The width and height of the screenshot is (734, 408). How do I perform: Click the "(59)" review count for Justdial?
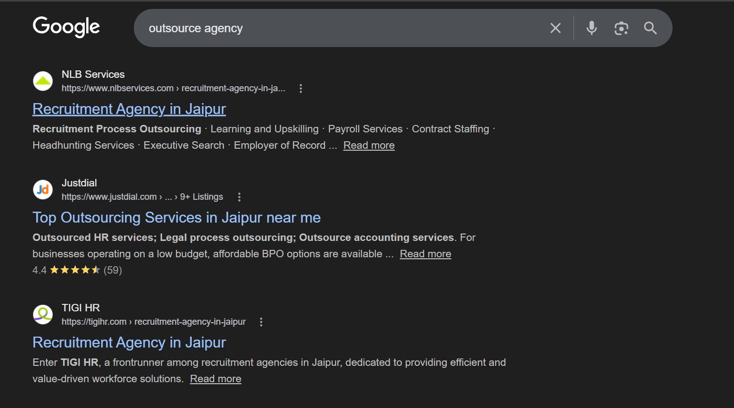[113, 270]
